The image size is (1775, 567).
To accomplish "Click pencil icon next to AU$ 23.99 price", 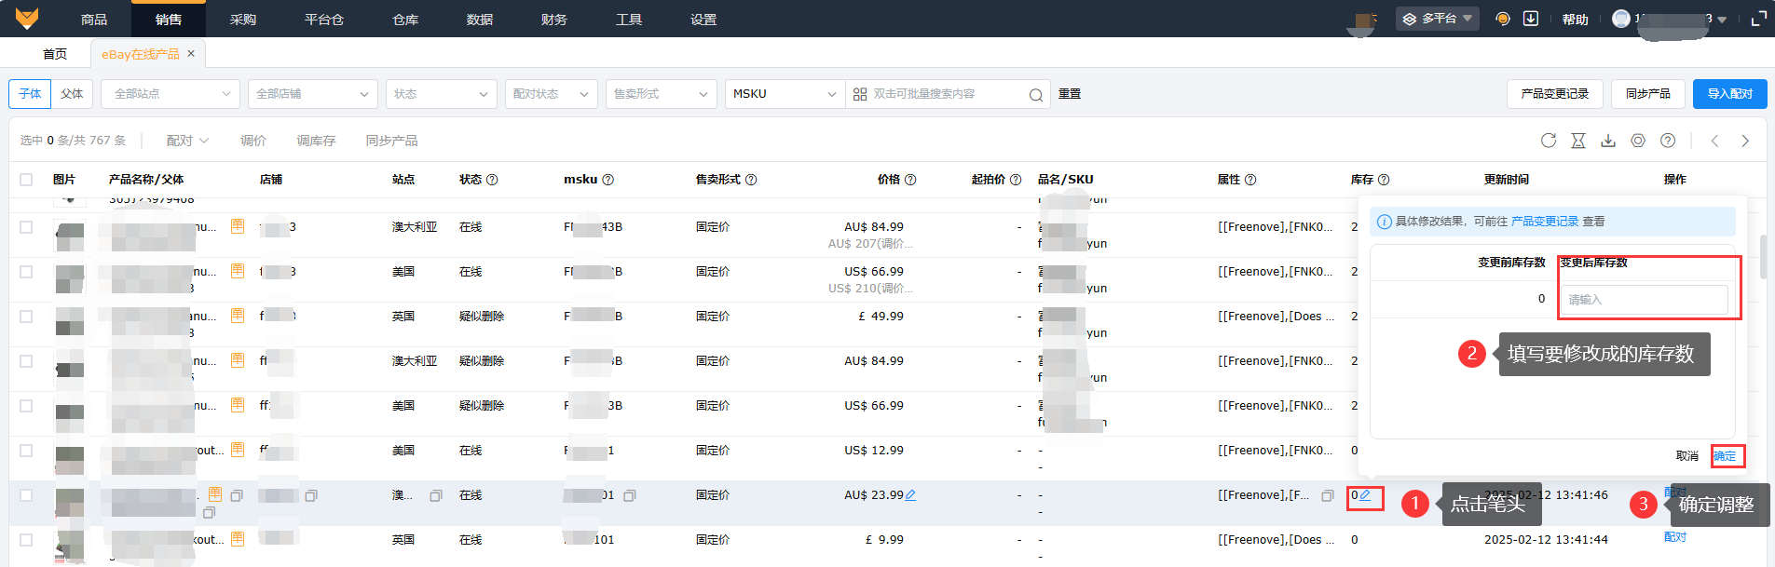I will click(910, 495).
